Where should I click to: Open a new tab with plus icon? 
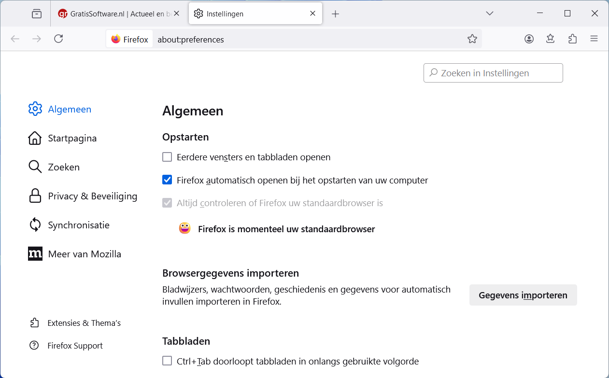click(x=336, y=14)
